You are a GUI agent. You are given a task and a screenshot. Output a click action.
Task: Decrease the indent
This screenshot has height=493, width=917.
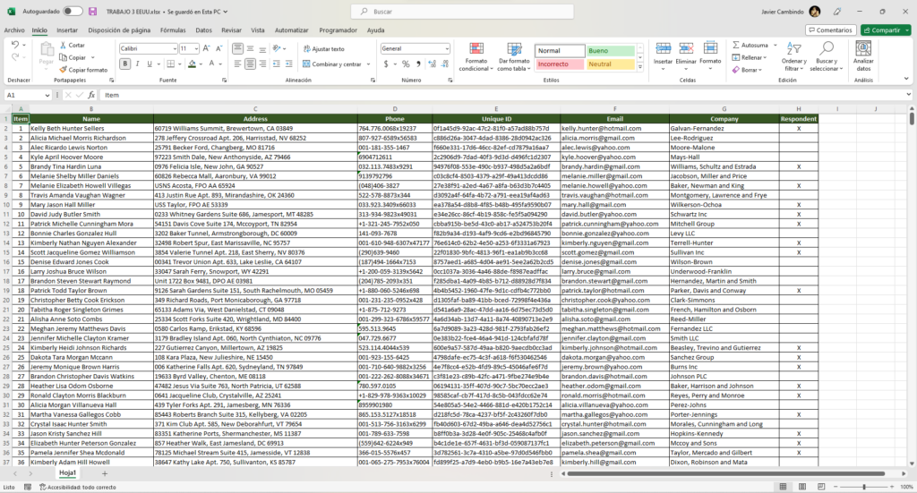276,64
